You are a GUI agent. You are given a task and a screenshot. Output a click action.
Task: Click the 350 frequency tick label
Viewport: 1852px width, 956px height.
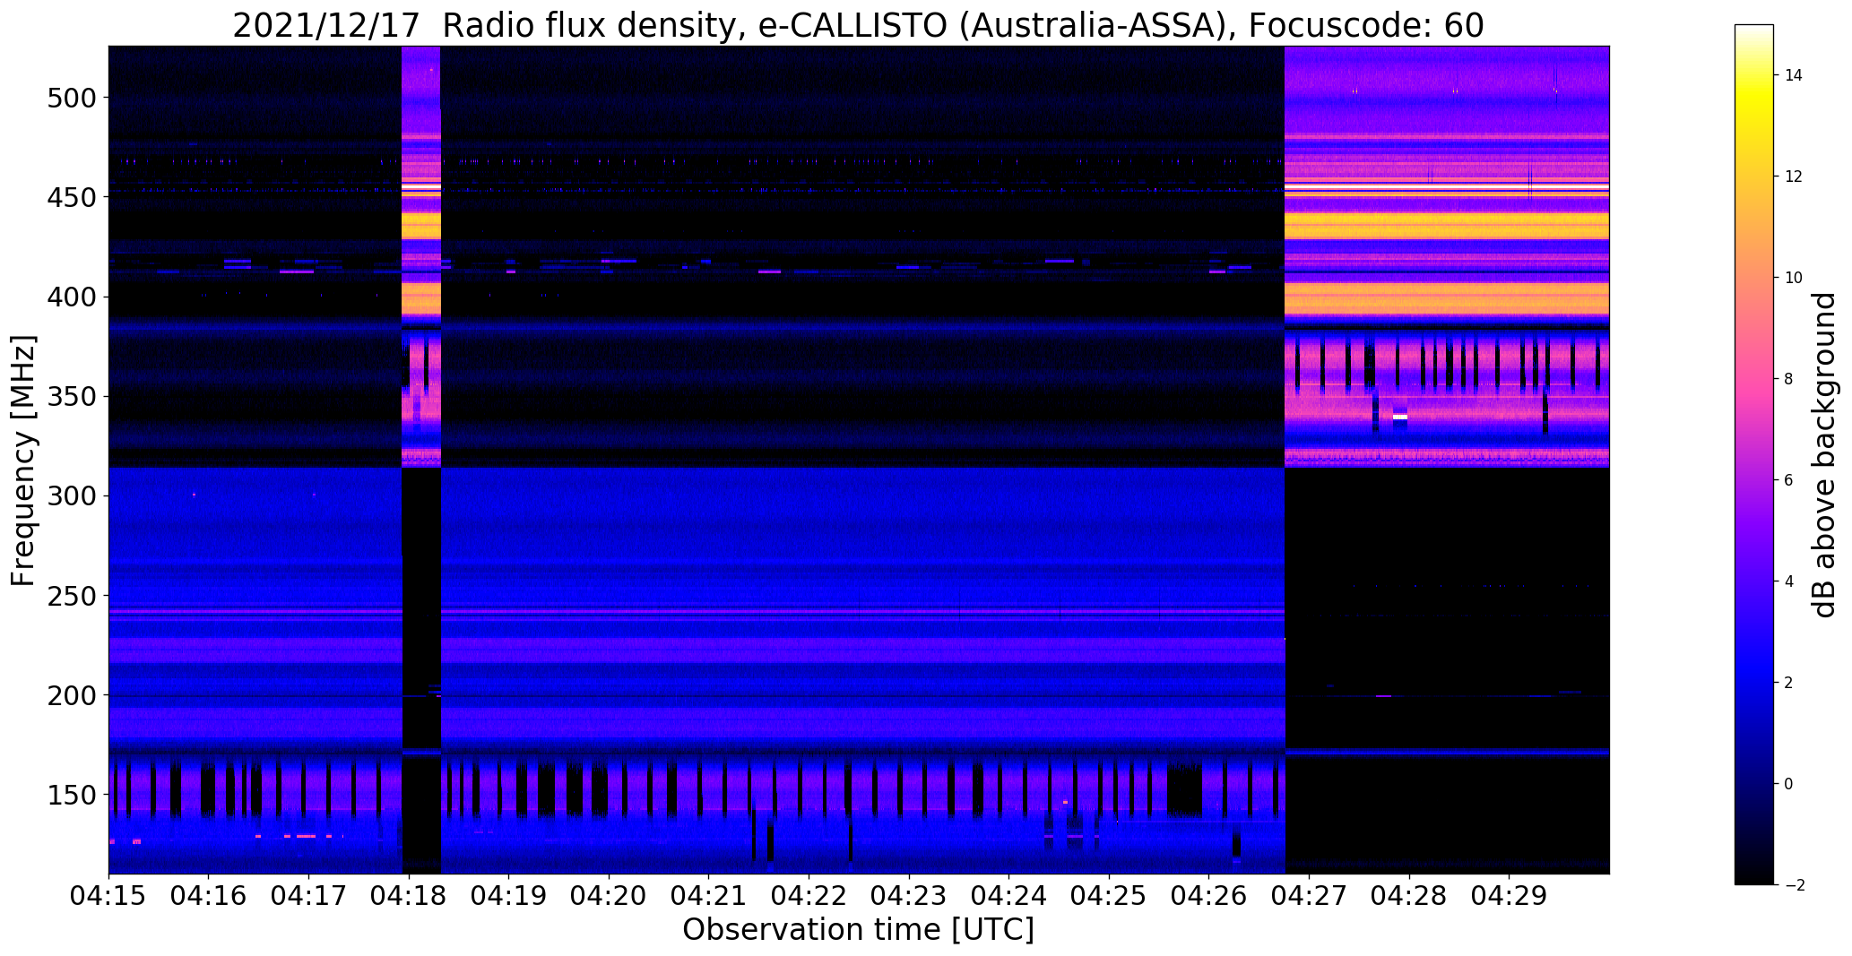pos(71,396)
